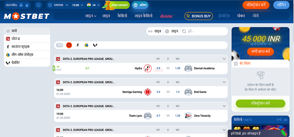Download the iOS app via Apple icon
Screen dimensions: 294x137
pyautogui.click(x=27, y=5)
